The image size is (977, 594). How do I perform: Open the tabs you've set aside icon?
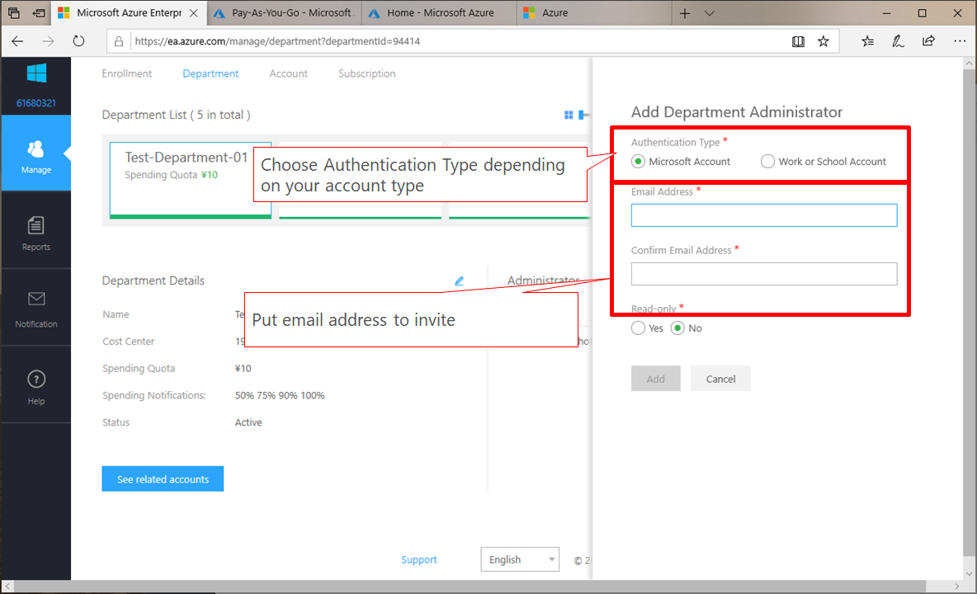point(14,12)
